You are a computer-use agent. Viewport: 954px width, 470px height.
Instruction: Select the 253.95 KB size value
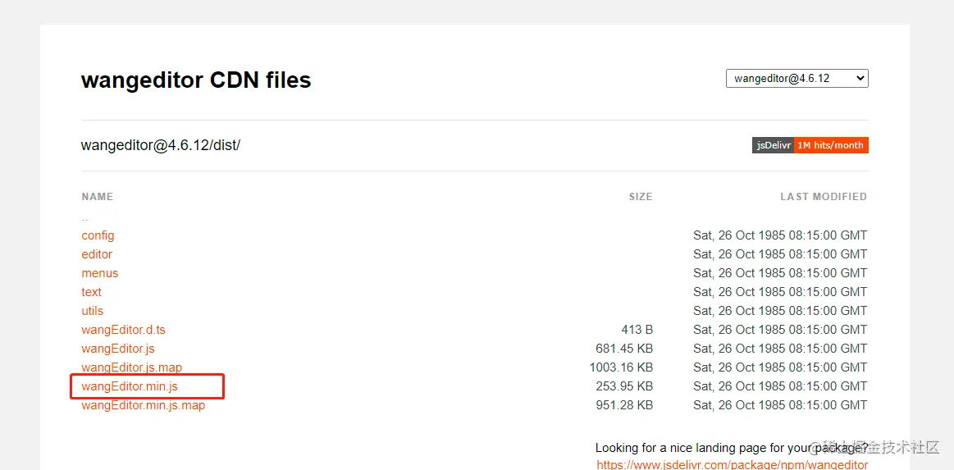(624, 386)
